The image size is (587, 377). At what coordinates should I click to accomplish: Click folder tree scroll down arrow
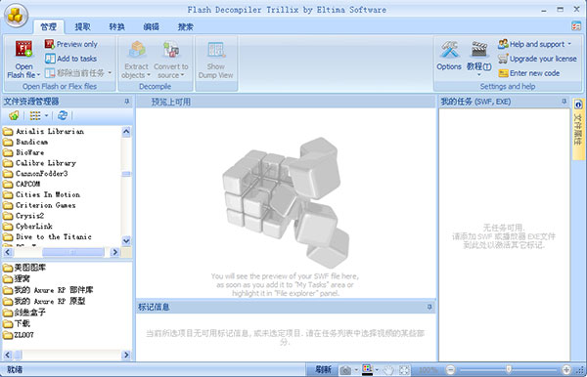(126, 241)
